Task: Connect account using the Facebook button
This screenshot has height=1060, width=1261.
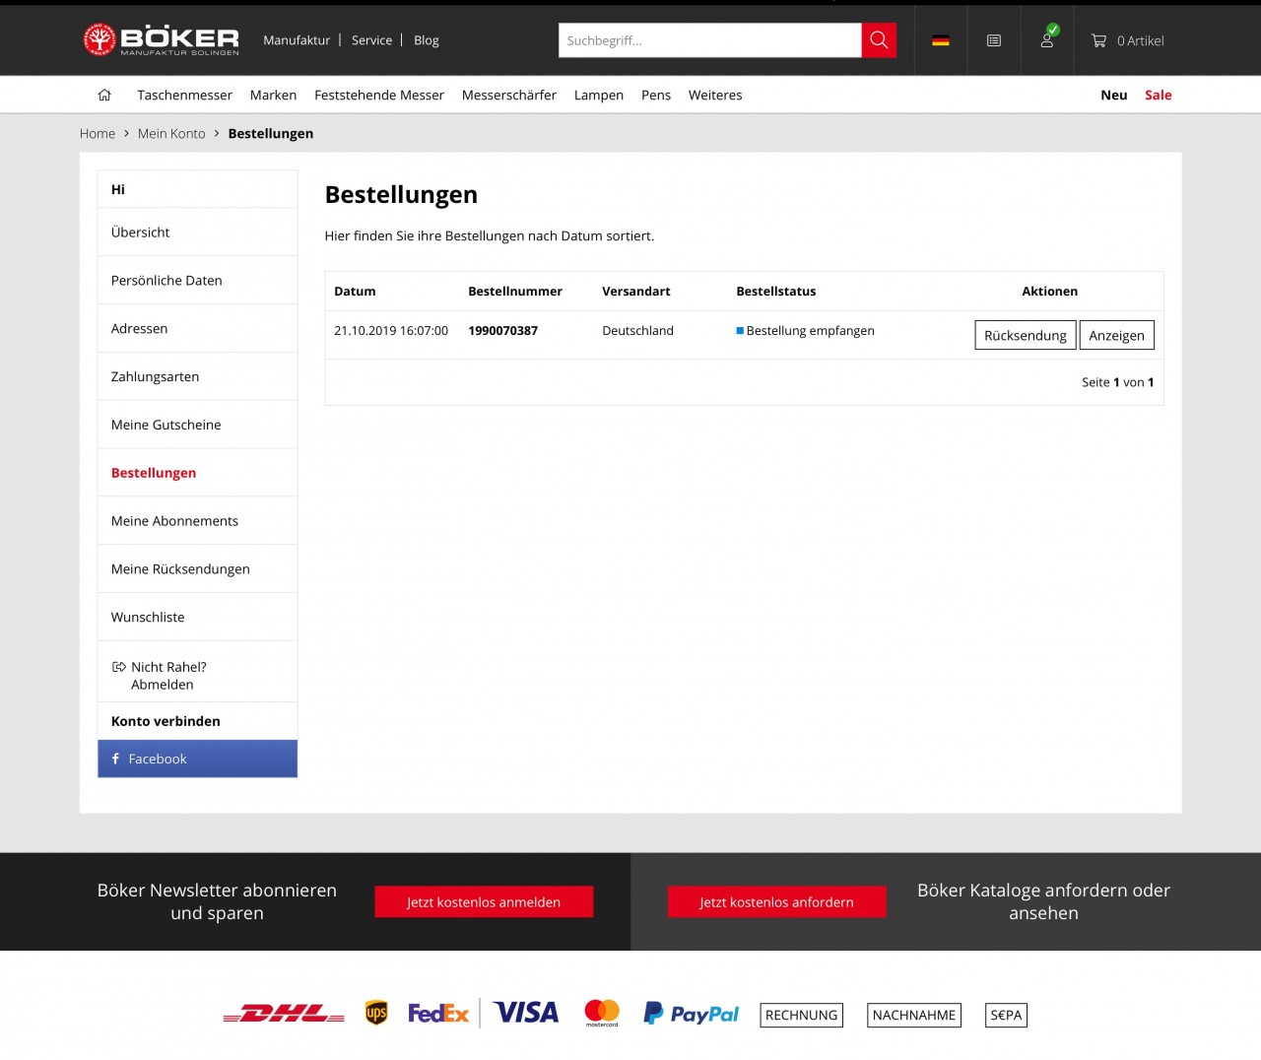Action: [x=197, y=759]
